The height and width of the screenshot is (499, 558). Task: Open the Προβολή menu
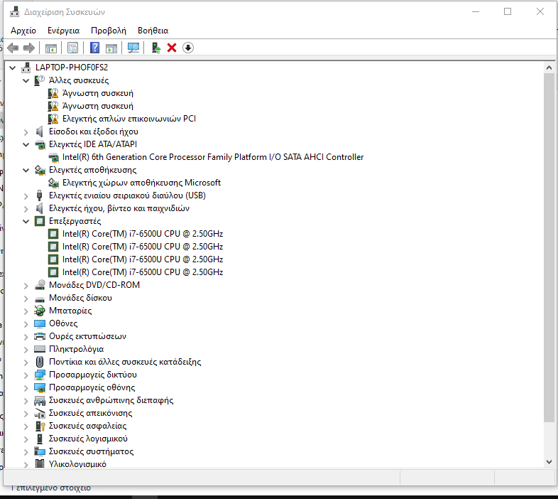109,31
